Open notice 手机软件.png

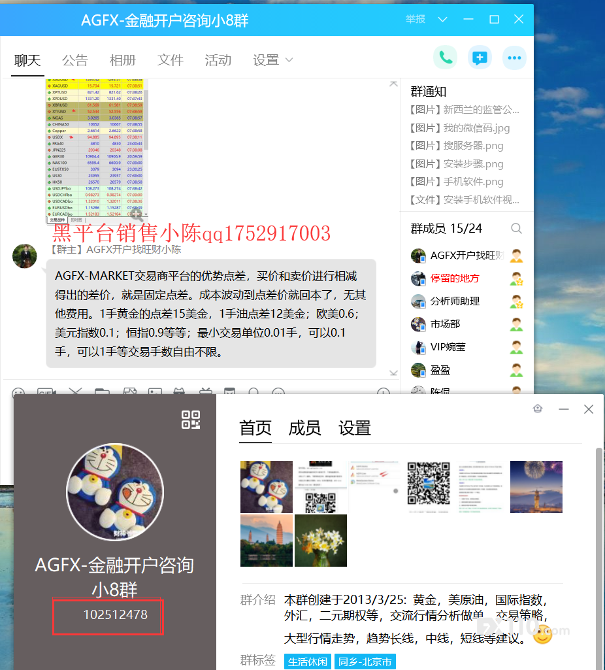click(457, 182)
